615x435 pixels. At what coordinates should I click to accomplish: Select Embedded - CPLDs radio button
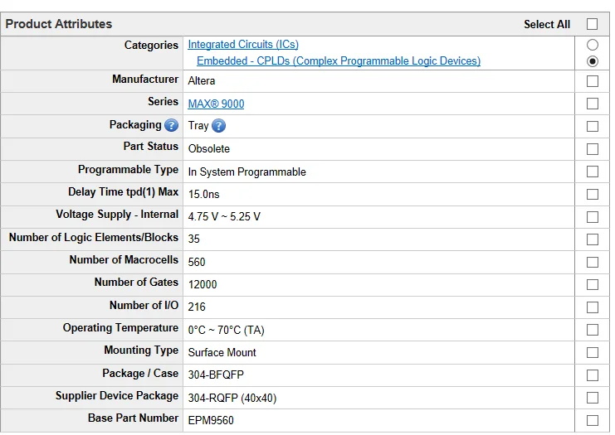pos(592,61)
